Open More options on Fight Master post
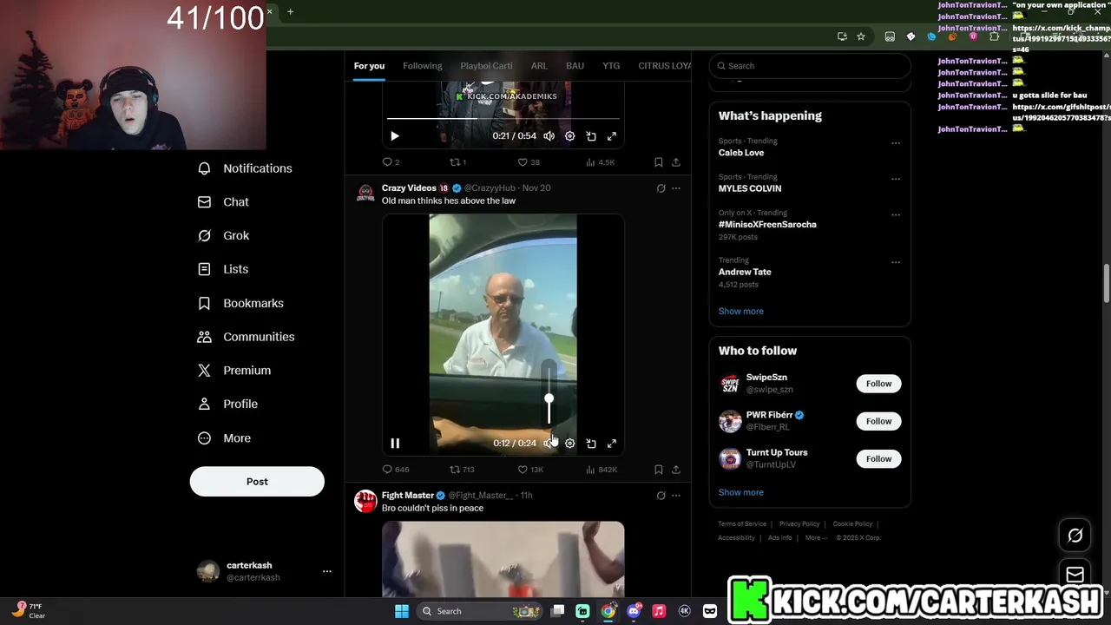This screenshot has height=625, width=1111. pos(676,496)
